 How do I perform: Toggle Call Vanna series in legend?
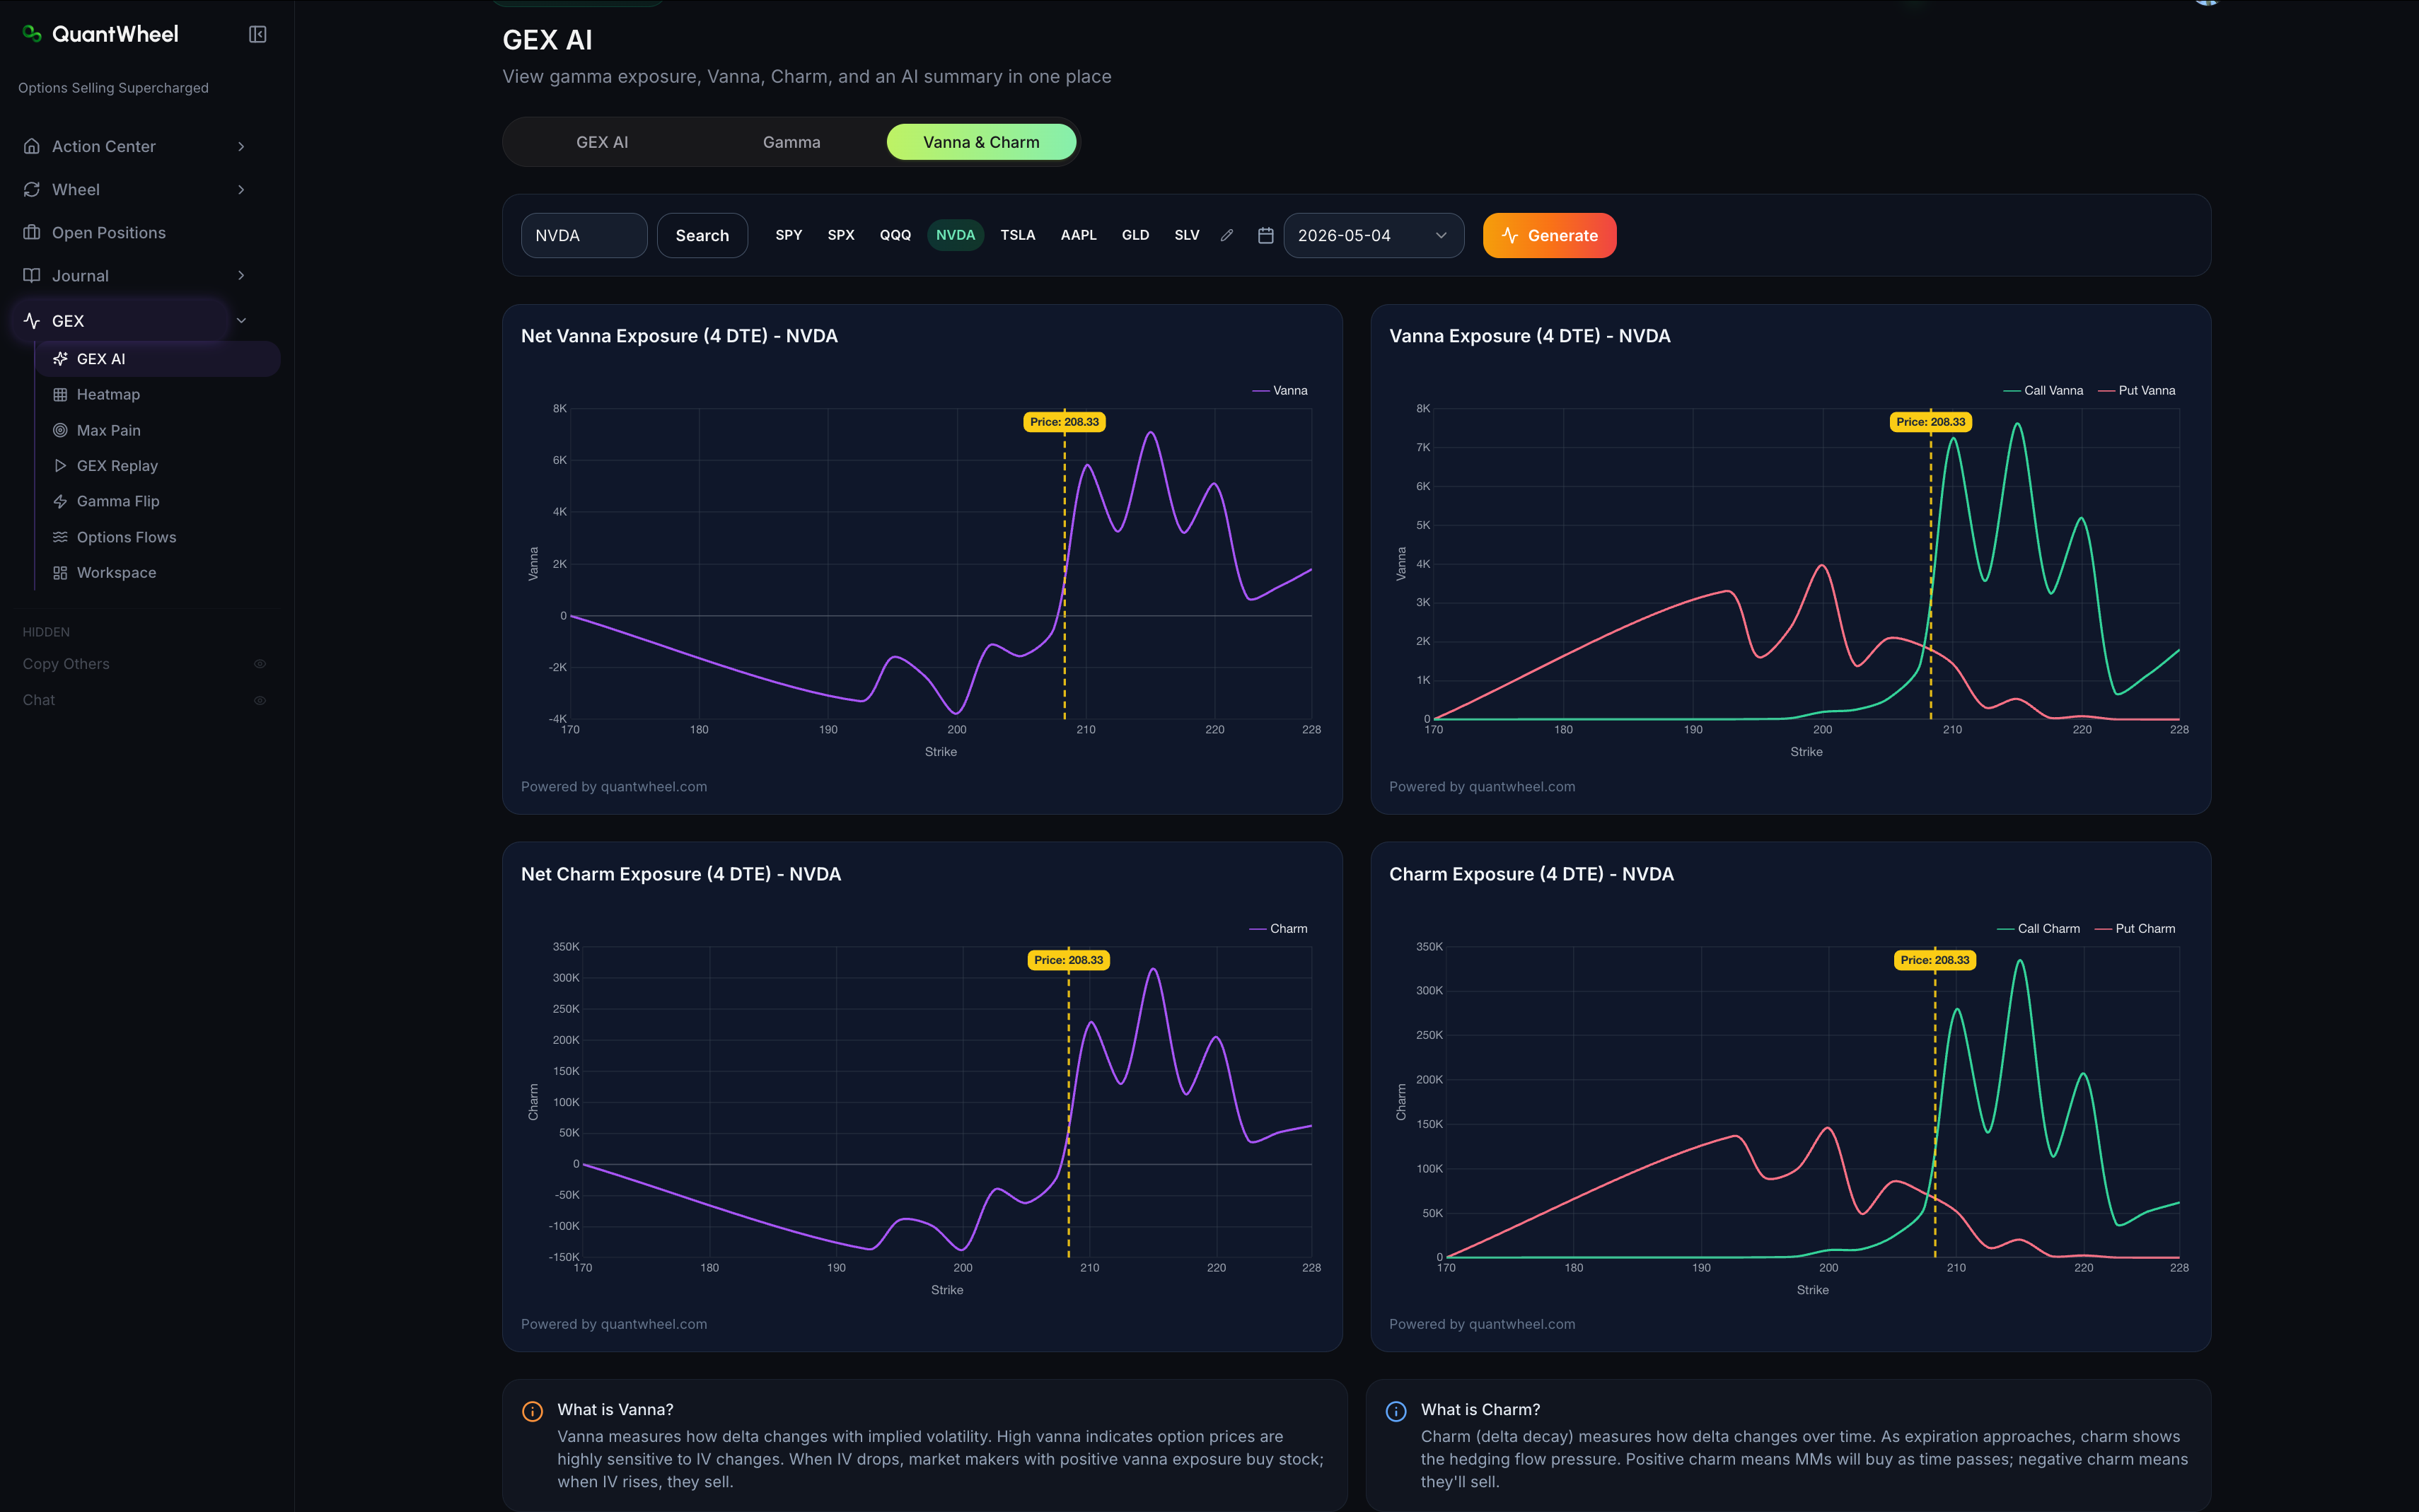(2043, 391)
